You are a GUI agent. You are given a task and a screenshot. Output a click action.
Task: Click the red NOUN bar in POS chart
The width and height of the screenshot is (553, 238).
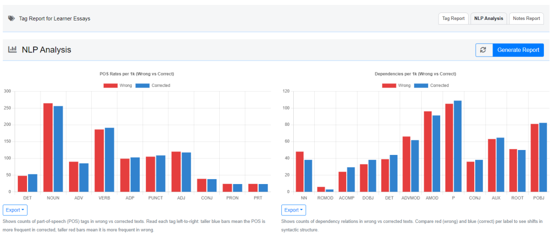click(48, 147)
